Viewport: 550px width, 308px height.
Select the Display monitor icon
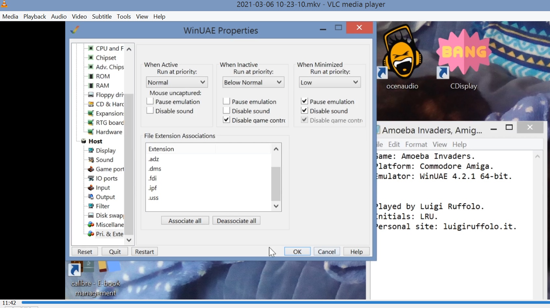pyautogui.click(x=91, y=150)
